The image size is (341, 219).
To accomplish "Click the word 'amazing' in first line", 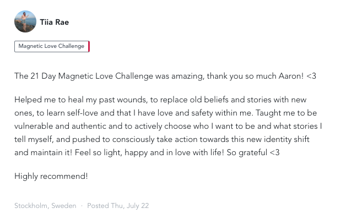I will tap(188, 76).
